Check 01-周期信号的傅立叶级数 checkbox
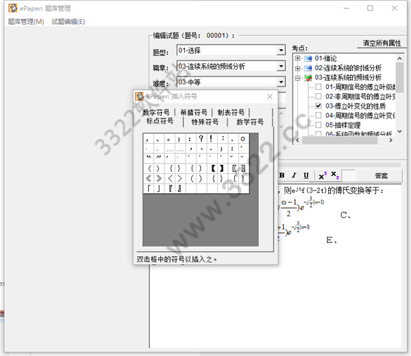The width and height of the screenshot is (411, 356). click(x=319, y=87)
